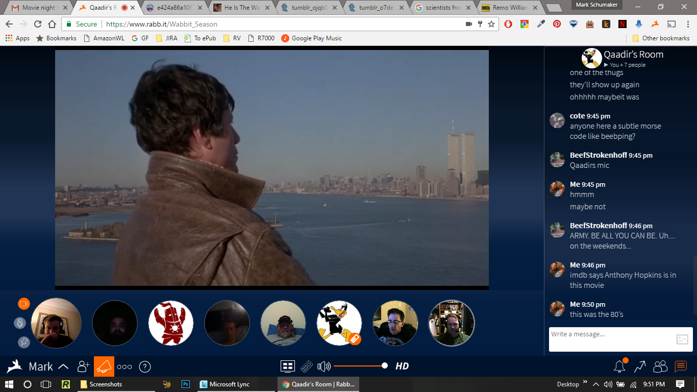Viewport: 697px width, 392px height.
Task: Click the star icon beside avatars
Action: pos(24,342)
